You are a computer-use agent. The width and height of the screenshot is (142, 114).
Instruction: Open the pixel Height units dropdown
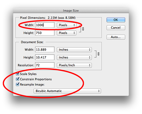click(x=66, y=33)
